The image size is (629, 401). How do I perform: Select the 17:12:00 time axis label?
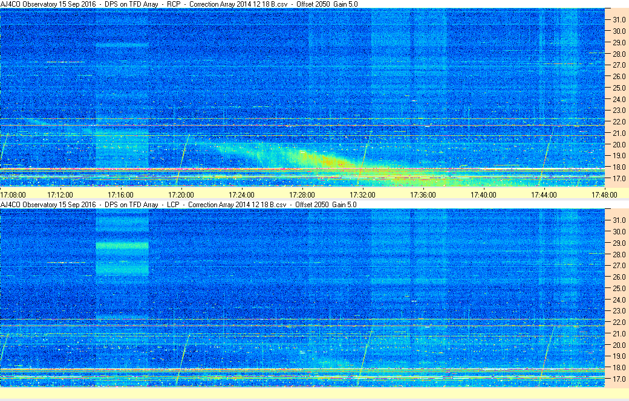[60, 195]
